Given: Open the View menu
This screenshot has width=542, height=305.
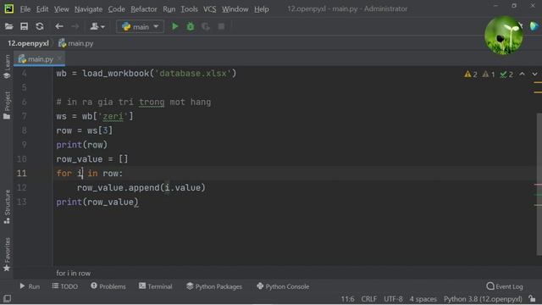Looking at the screenshot, I should point(61,9).
